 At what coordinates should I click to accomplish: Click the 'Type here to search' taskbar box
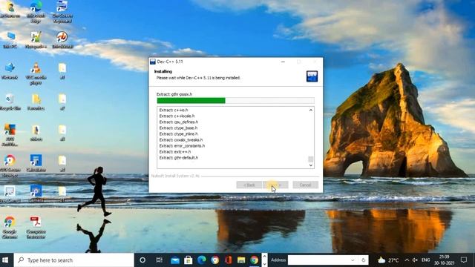click(x=73, y=260)
